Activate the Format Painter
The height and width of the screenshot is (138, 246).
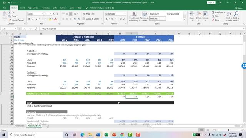[16, 20]
